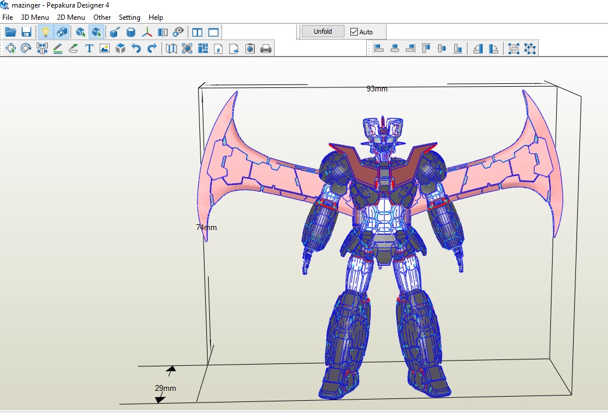Click the solid hexagonal prism icon
This screenshot has height=413, width=608.
(x=131, y=32)
